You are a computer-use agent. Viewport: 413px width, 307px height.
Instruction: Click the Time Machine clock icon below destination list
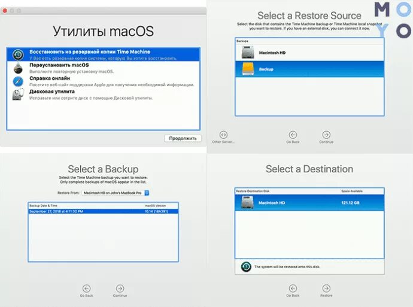[x=246, y=267]
